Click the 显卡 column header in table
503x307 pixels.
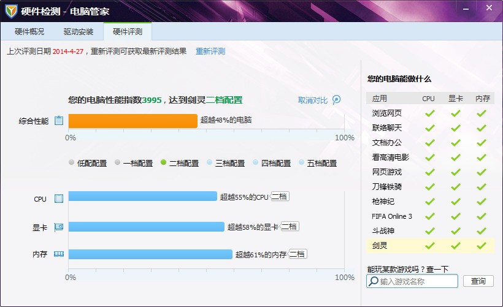click(456, 99)
